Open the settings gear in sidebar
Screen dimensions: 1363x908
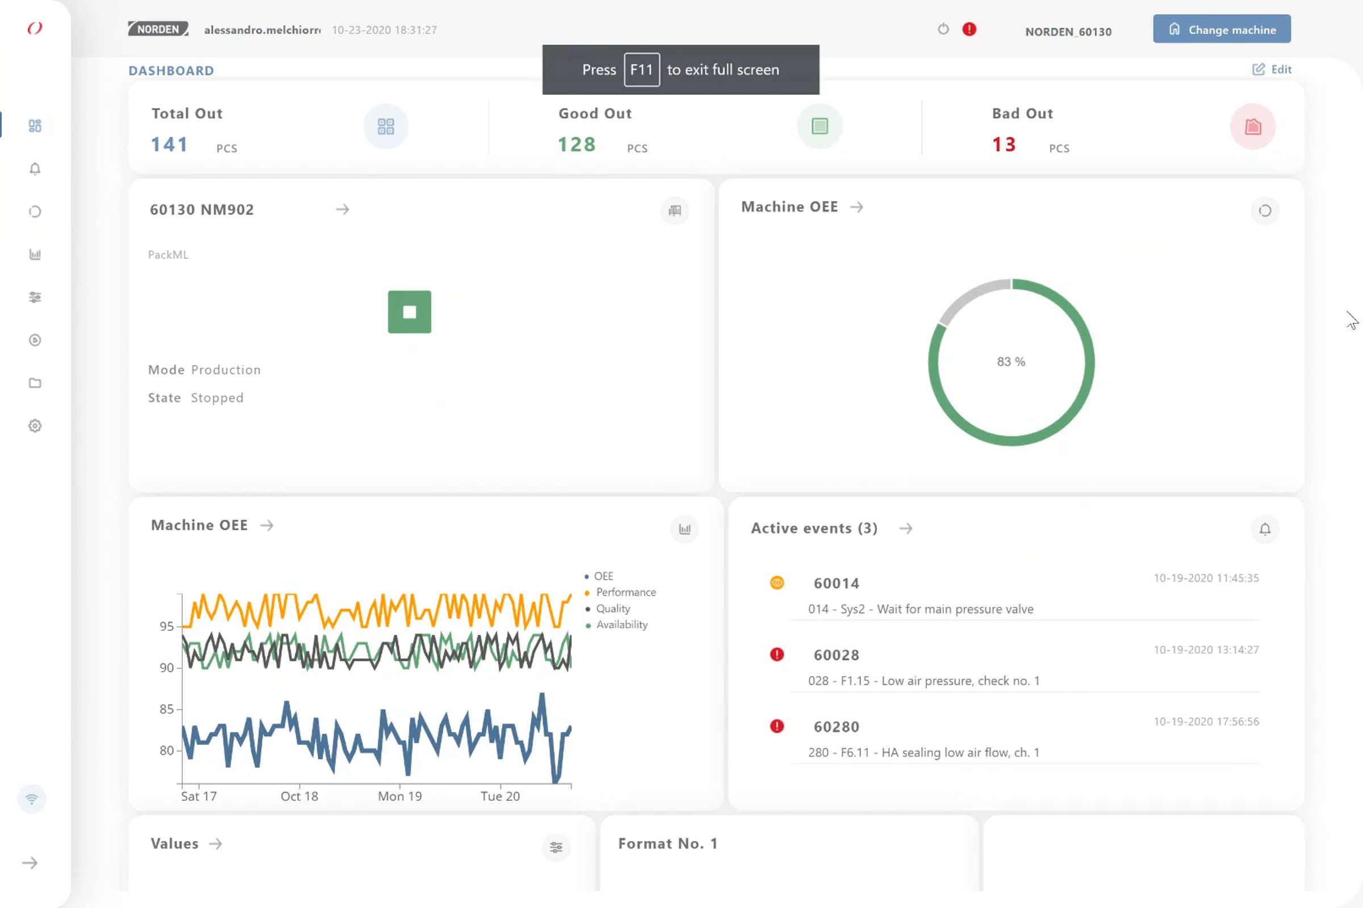pos(35,426)
